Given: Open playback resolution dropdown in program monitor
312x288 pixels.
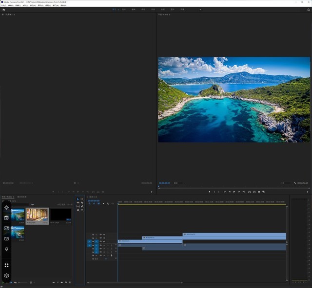Looking at the screenshot, I should 284,183.
